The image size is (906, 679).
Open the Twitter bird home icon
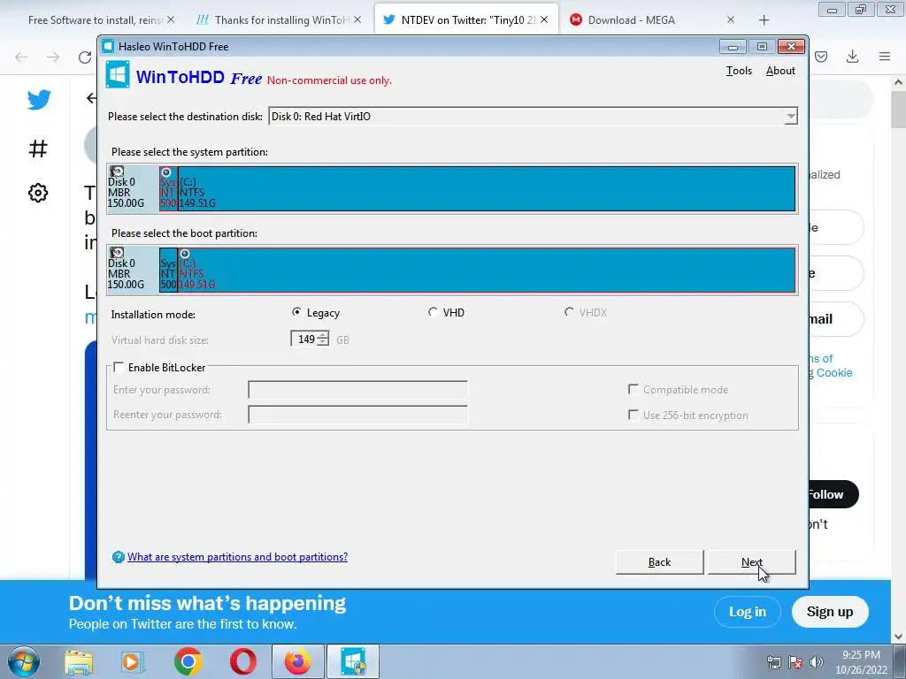tap(39, 100)
